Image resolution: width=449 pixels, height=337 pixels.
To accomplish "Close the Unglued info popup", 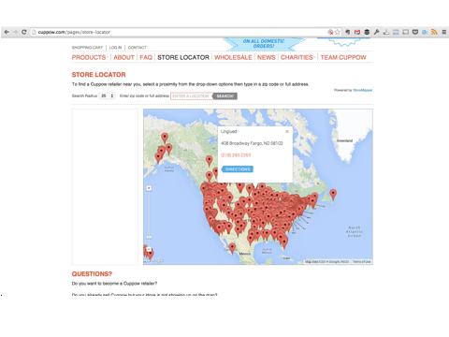I will 287,131.
